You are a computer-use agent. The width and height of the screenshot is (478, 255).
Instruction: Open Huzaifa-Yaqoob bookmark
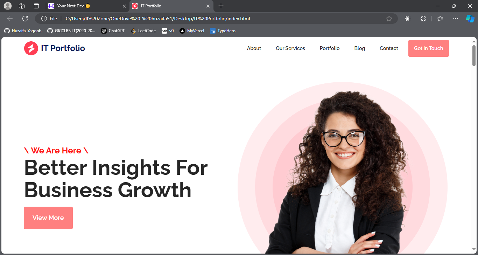pyautogui.click(x=23, y=31)
